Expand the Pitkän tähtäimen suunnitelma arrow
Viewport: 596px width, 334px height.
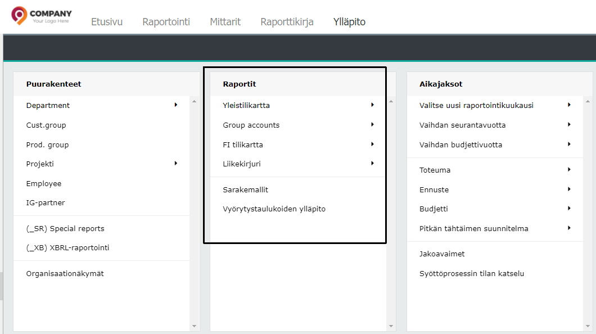pos(569,228)
